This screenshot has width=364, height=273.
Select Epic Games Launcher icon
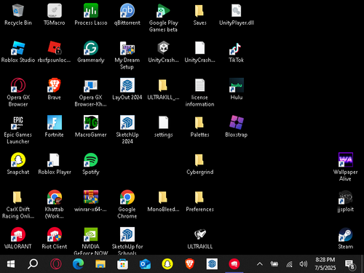click(18, 122)
